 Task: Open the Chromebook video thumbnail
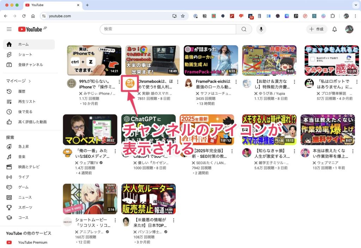(152, 60)
